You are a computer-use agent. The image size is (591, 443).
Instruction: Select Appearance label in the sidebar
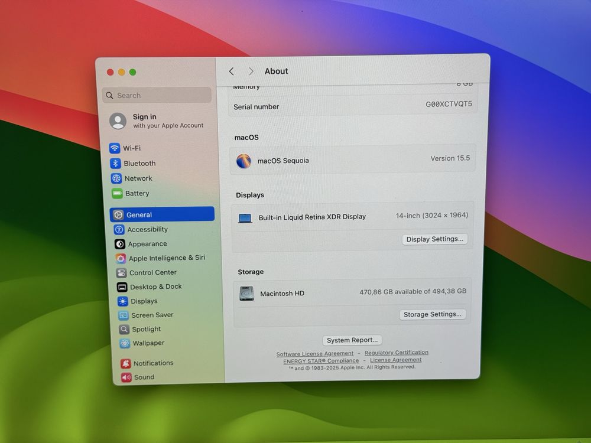147,244
